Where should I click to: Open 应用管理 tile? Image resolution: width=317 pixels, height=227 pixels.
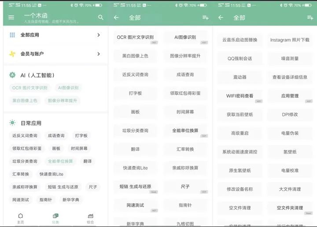[x=290, y=96]
